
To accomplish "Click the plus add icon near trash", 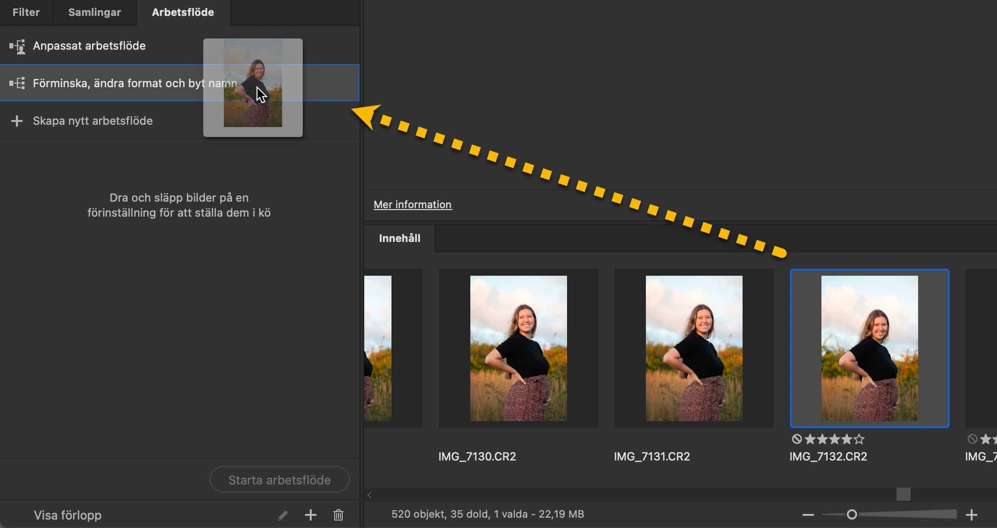I will tap(310, 515).
